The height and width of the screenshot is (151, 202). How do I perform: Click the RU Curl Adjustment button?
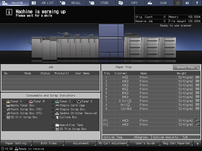113,143
